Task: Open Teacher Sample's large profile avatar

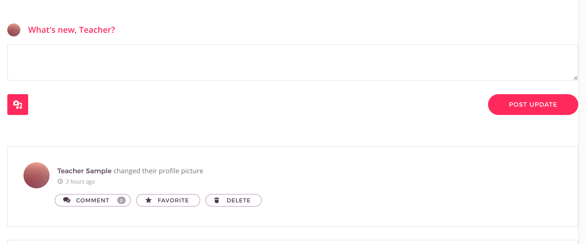Action: pos(36,175)
